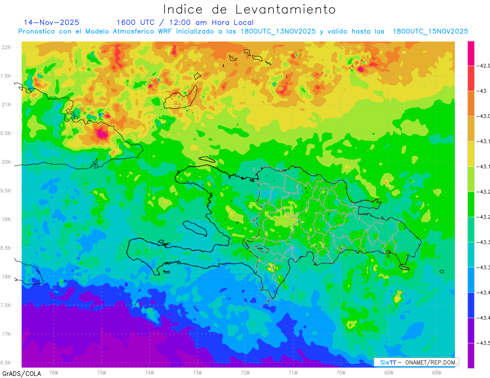Click the '73W' longitude axis label
Viewport: 490px width, 378px height.
(x=197, y=372)
